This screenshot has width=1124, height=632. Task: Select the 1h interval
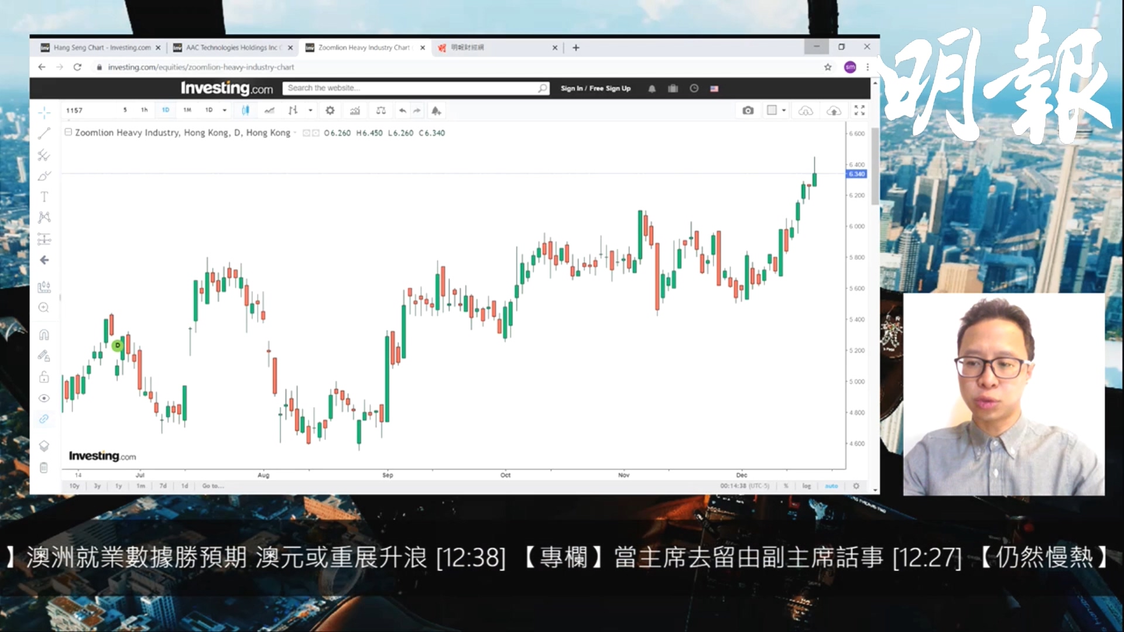(x=144, y=110)
